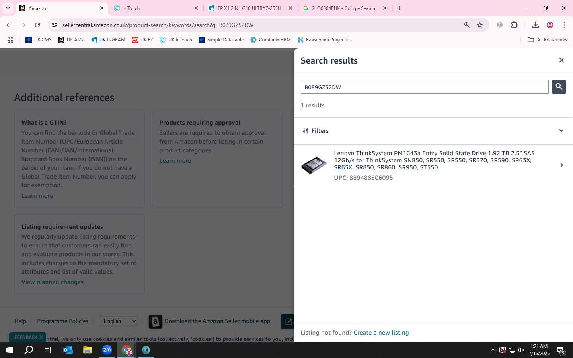Screen dimensions: 573x358
Task: Click the Amazon Seller app icon
Action: 155,321
